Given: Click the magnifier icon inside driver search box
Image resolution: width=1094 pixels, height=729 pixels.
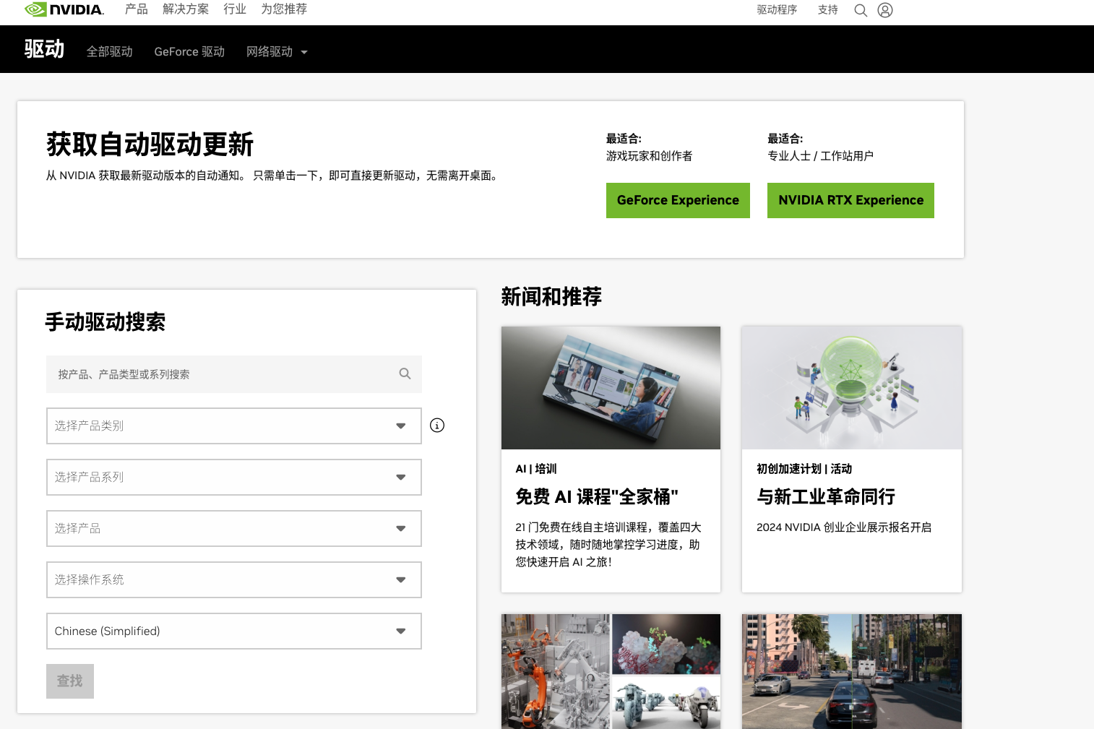Looking at the screenshot, I should click(x=405, y=374).
